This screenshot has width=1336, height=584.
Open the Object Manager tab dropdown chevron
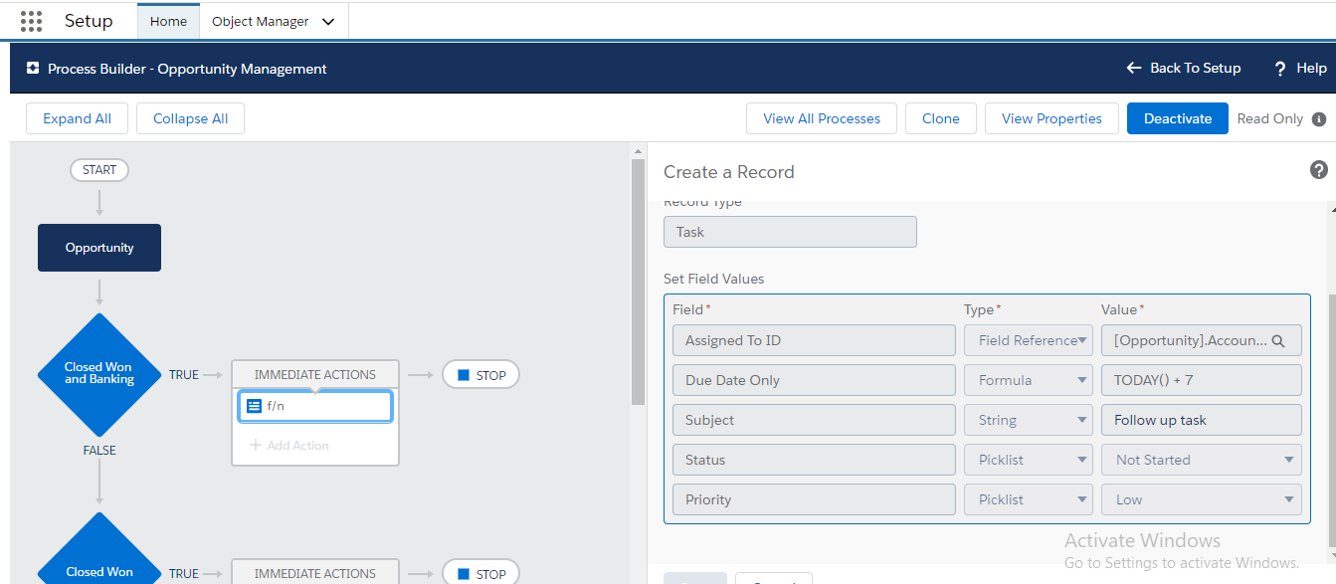click(328, 22)
